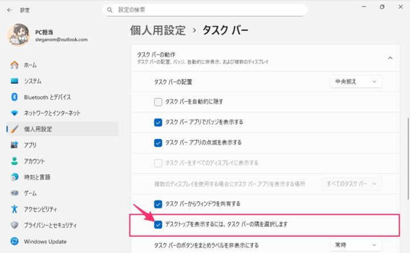This screenshot has width=410, height=253.
Task: Uncheck タスク バー アプリでバッジを表示する
Action: [158, 122]
